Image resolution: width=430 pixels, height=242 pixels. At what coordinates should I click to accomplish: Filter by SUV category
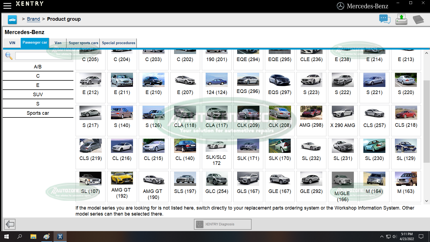click(x=38, y=95)
